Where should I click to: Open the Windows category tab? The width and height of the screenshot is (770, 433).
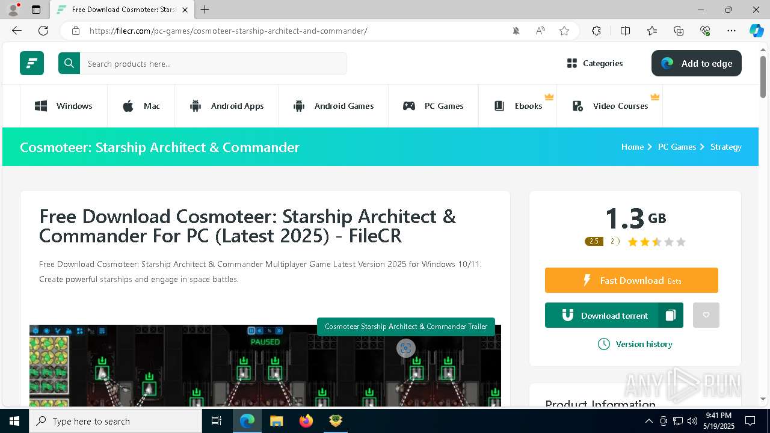coord(64,106)
